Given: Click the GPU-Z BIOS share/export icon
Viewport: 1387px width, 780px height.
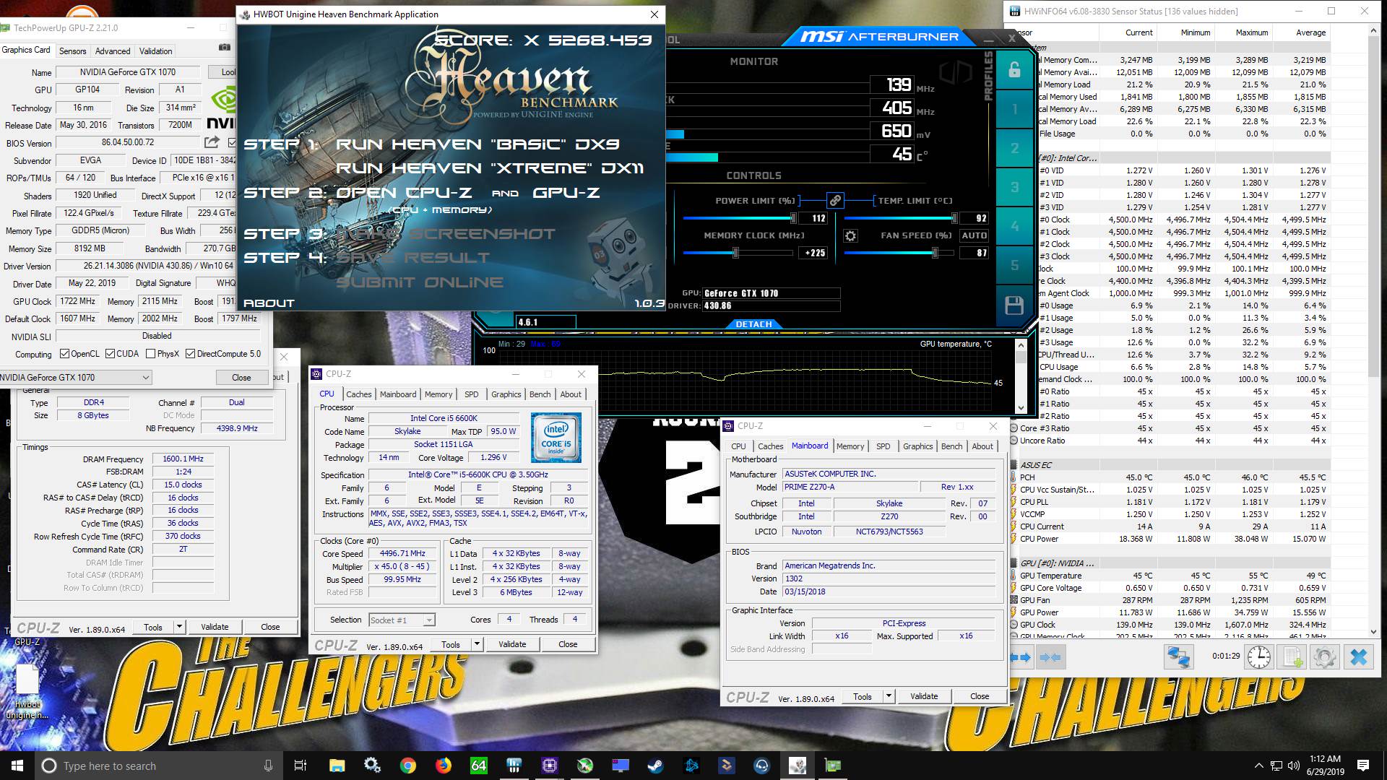Looking at the screenshot, I should pyautogui.click(x=212, y=142).
